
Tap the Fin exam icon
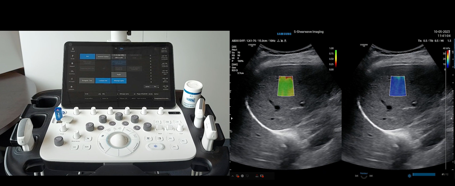[72, 80]
